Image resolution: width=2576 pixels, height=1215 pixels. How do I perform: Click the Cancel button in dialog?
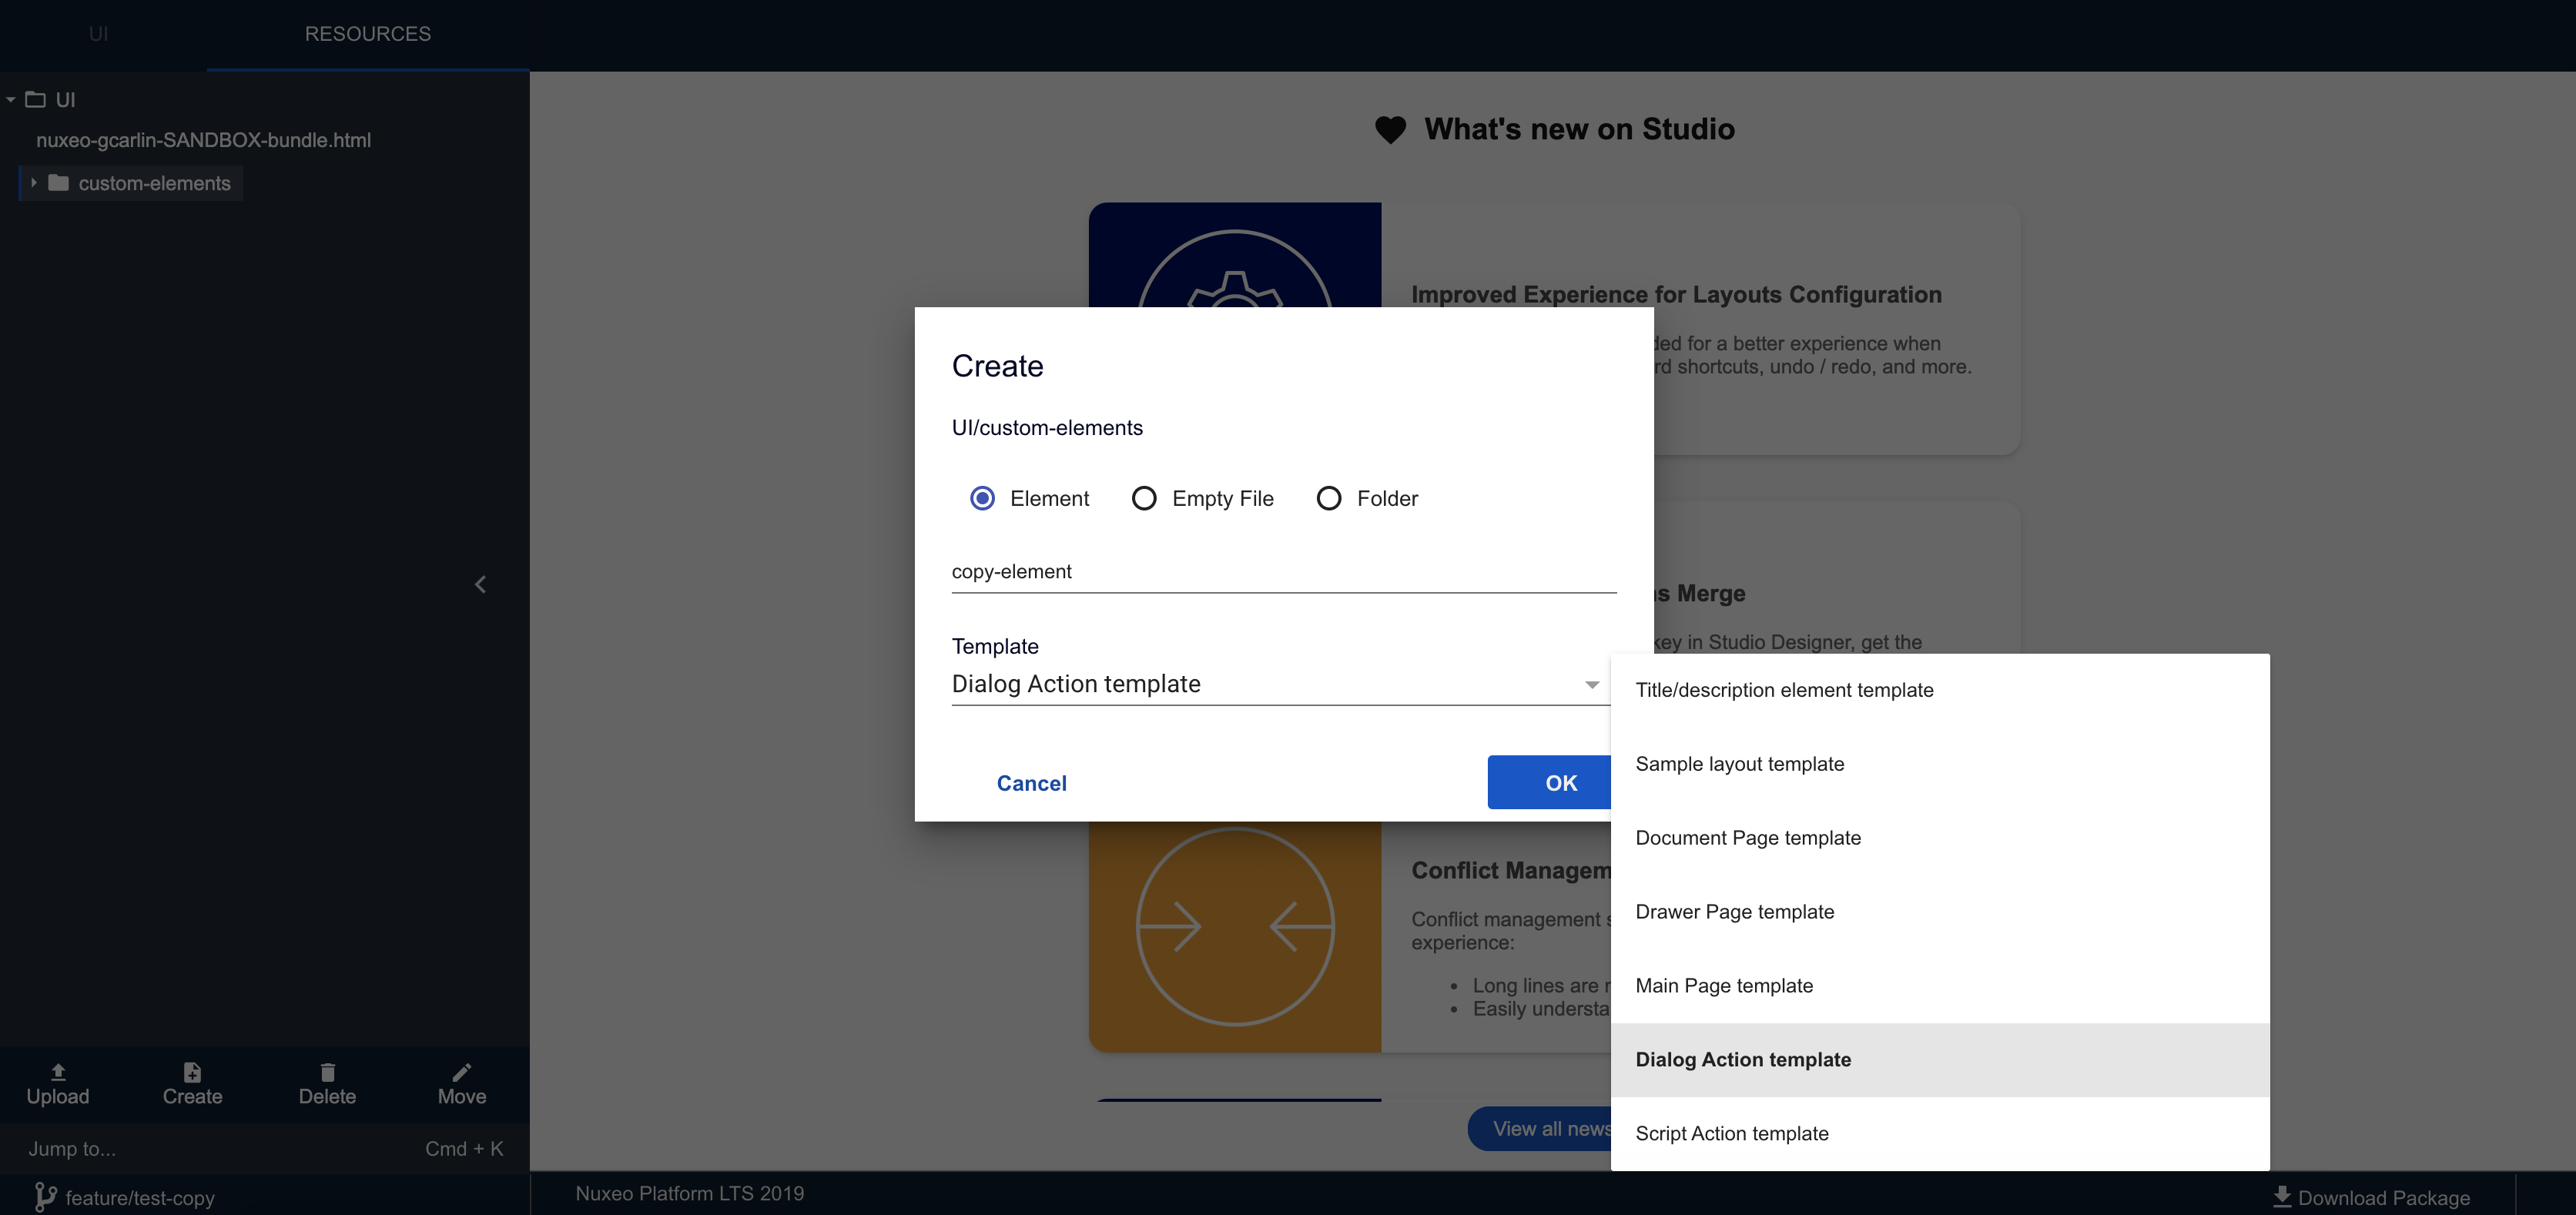pos(1032,782)
